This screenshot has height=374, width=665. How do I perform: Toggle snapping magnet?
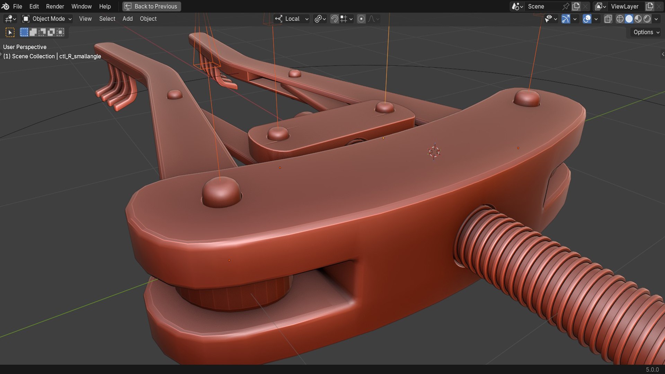click(x=334, y=19)
